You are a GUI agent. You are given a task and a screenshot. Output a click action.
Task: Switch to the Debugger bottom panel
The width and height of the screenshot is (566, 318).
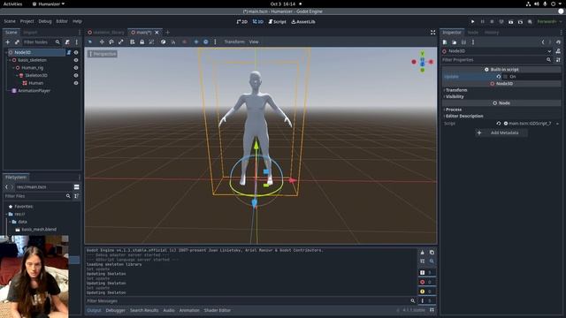point(116,310)
